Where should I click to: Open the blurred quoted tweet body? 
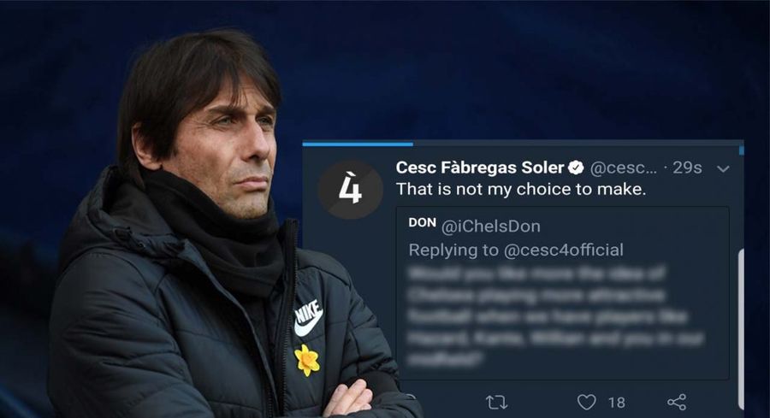point(555,317)
